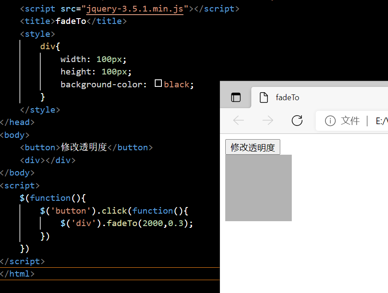This screenshot has width=388, height=293.
Task: Reload the fadeTo page
Action: (x=297, y=121)
